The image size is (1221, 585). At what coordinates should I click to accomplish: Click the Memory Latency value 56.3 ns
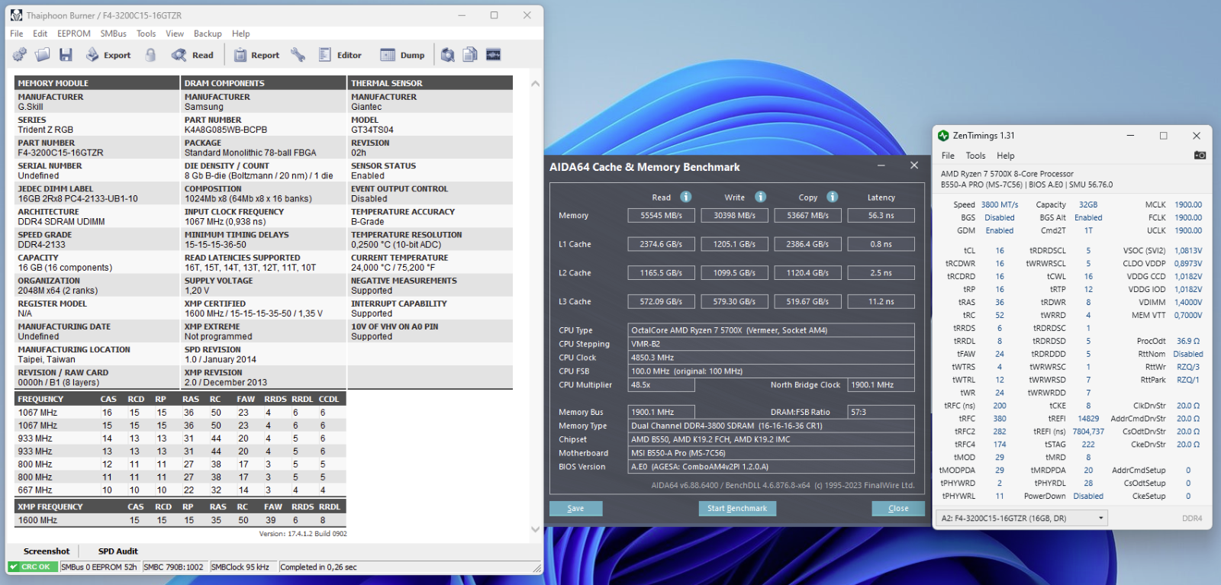[881, 216]
